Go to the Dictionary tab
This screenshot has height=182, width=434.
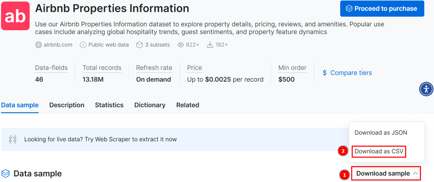pyautogui.click(x=150, y=105)
